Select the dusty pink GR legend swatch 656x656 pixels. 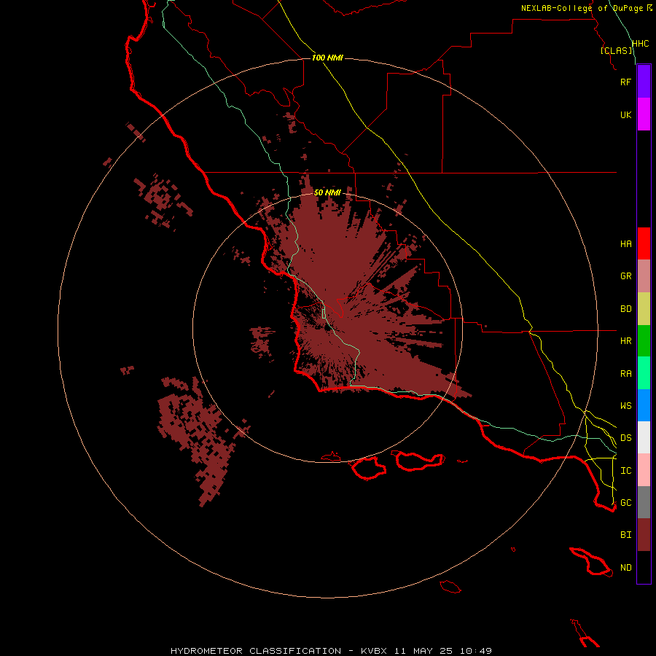point(644,276)
